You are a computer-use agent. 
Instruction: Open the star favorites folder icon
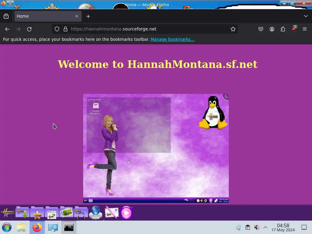[37, 212]
